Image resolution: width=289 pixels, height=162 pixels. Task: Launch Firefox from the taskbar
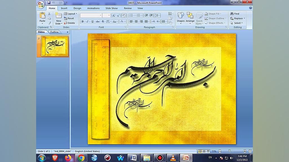pyautogui.click(x=68, y=158)
